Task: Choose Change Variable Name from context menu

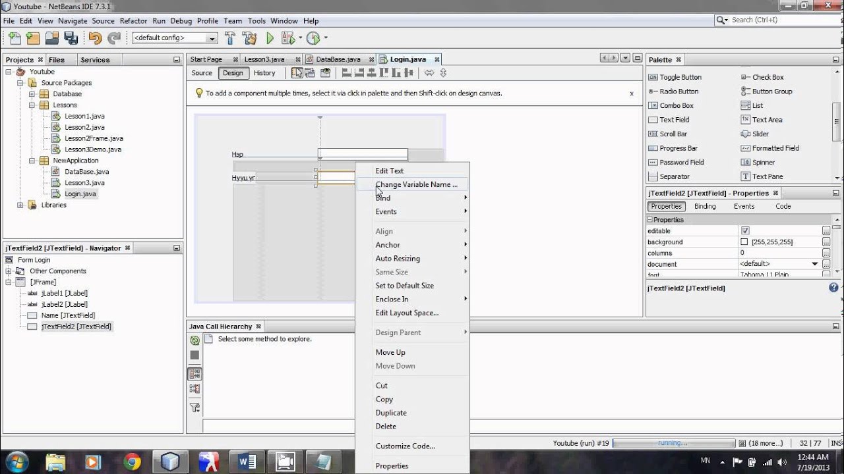Action: (416, 184)
